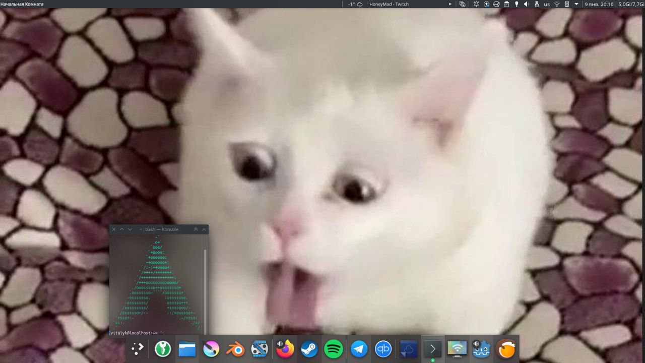Pause the HoneyMad - Twitch media playback
Image resolution: width=645 pixels, height=363 pixels.
(x=450, y=4)
